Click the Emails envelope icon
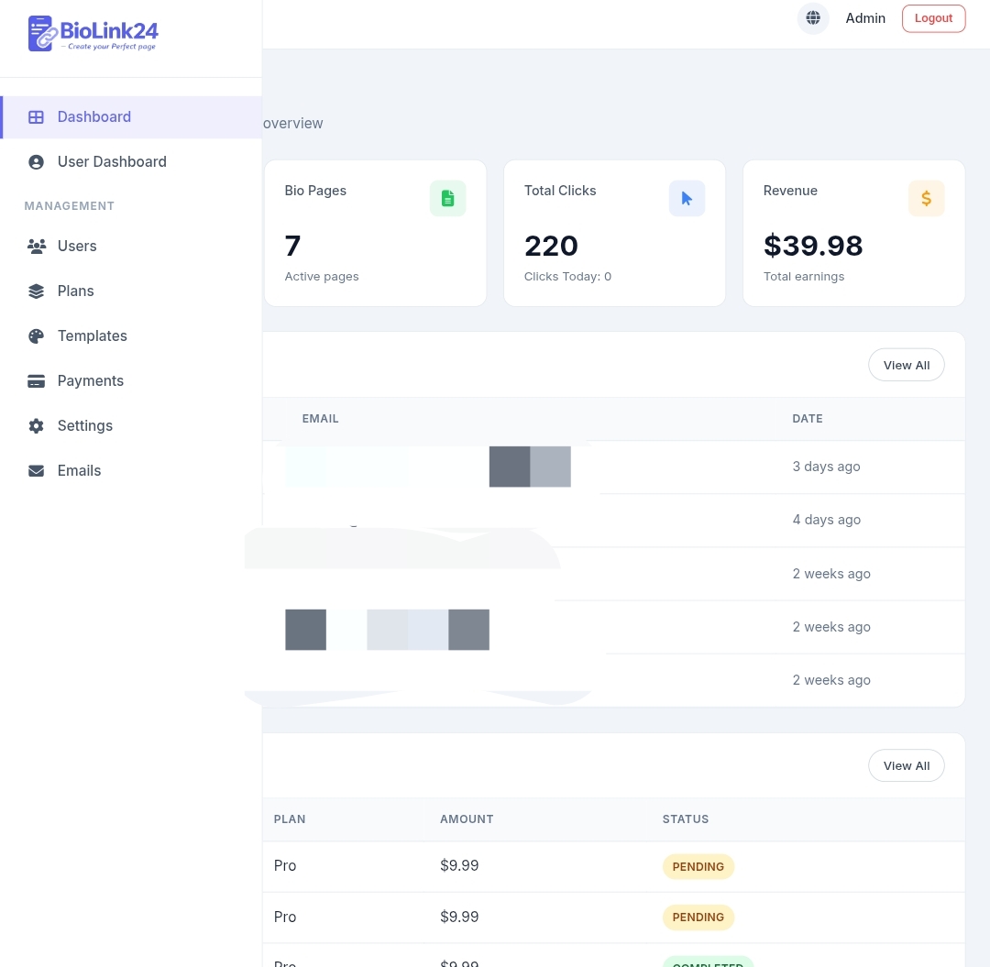This screenshot has width=990, height=967. click(x=37, y=470)
